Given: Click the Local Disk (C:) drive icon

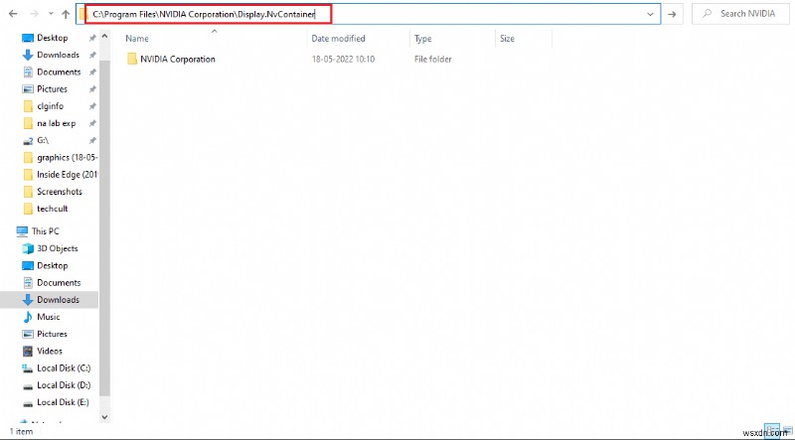Looking at the screenshot, I should pos(28,368).
